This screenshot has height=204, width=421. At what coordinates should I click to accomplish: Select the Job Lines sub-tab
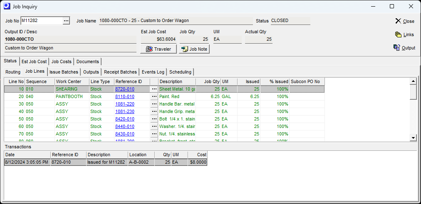[35, 71]
